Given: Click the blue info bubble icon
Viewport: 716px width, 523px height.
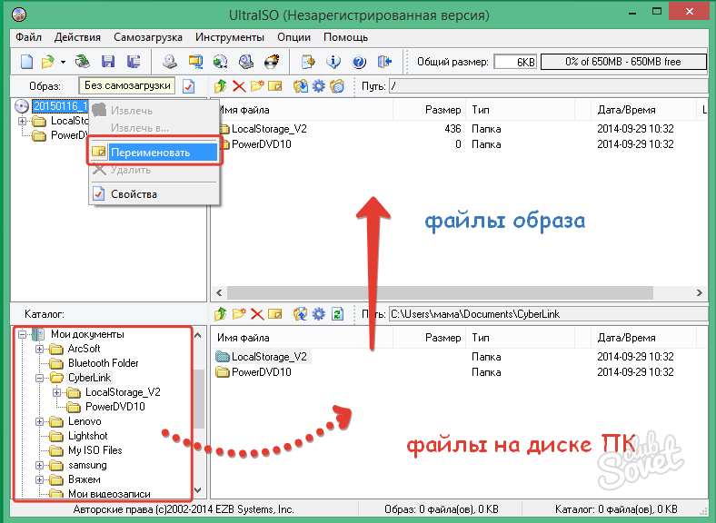Looking at the screenshot, I should (333, 62).
